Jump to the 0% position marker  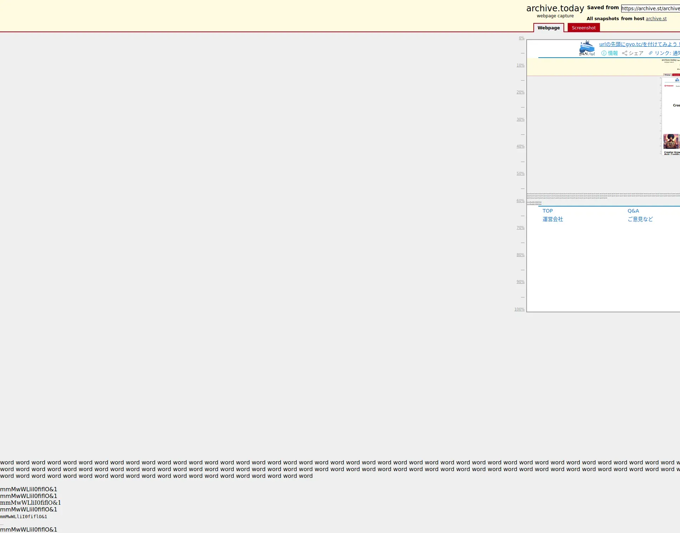[x=521, y=38]
